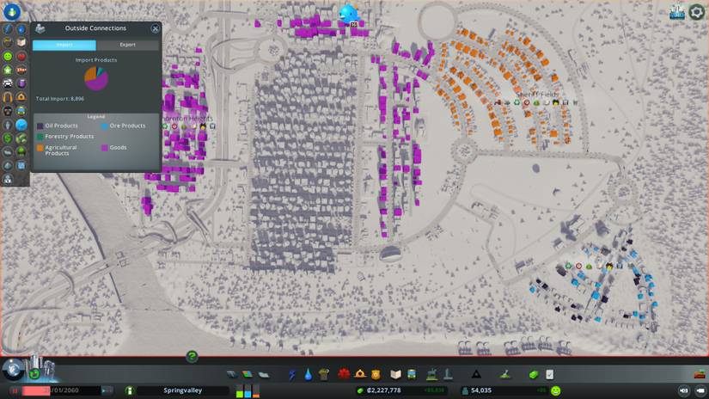
Task: Select the Districts tool
Action: point(264,375)
